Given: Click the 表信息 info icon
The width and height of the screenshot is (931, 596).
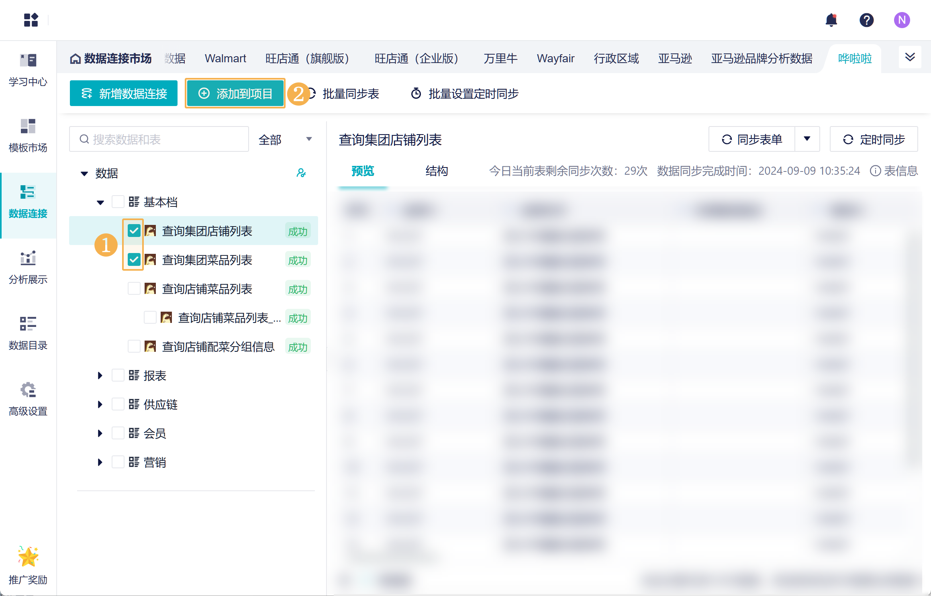Looking at the screenshot, I should click(875, 171).
